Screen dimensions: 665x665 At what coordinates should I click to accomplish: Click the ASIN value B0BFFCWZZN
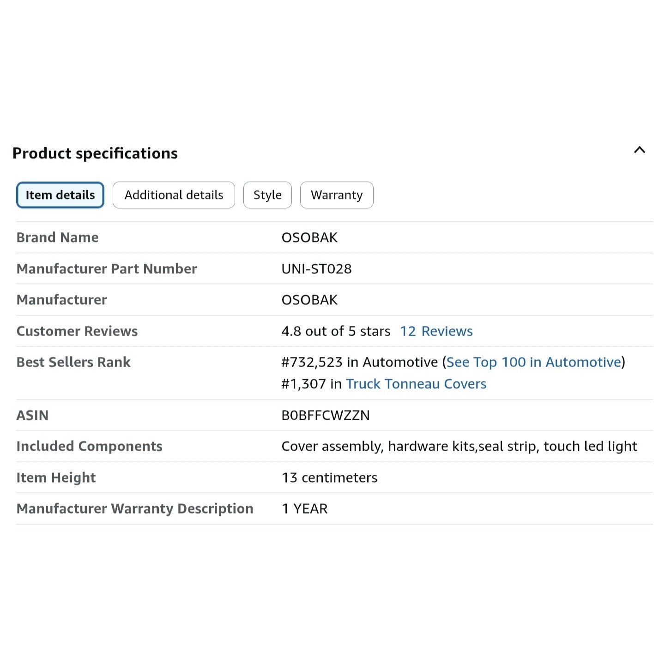point(326,415)
